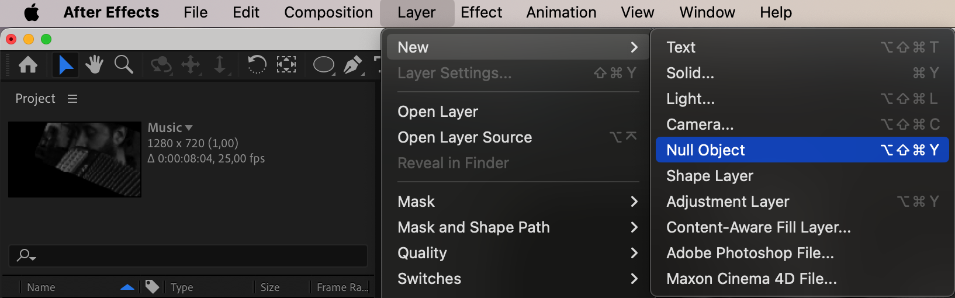Select the Zoom magnifier tool
Viewport: 955px width, 298px height.
[123, 64]
